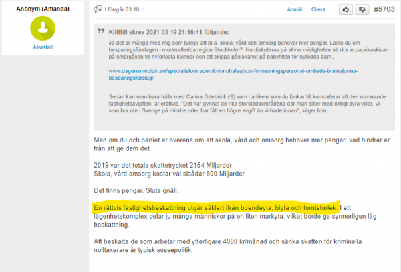Quote this post with Citera
The width and height of the screenshot is (401, 272).
(x=318, y=10)
